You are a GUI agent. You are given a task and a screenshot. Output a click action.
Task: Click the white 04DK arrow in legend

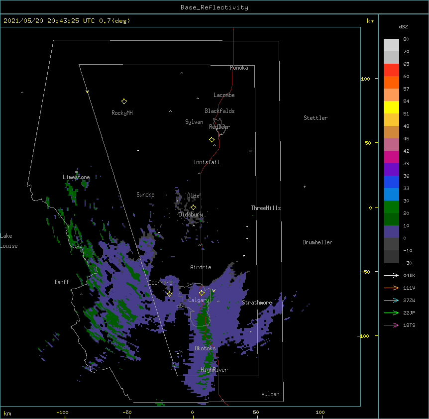(391, 275)
